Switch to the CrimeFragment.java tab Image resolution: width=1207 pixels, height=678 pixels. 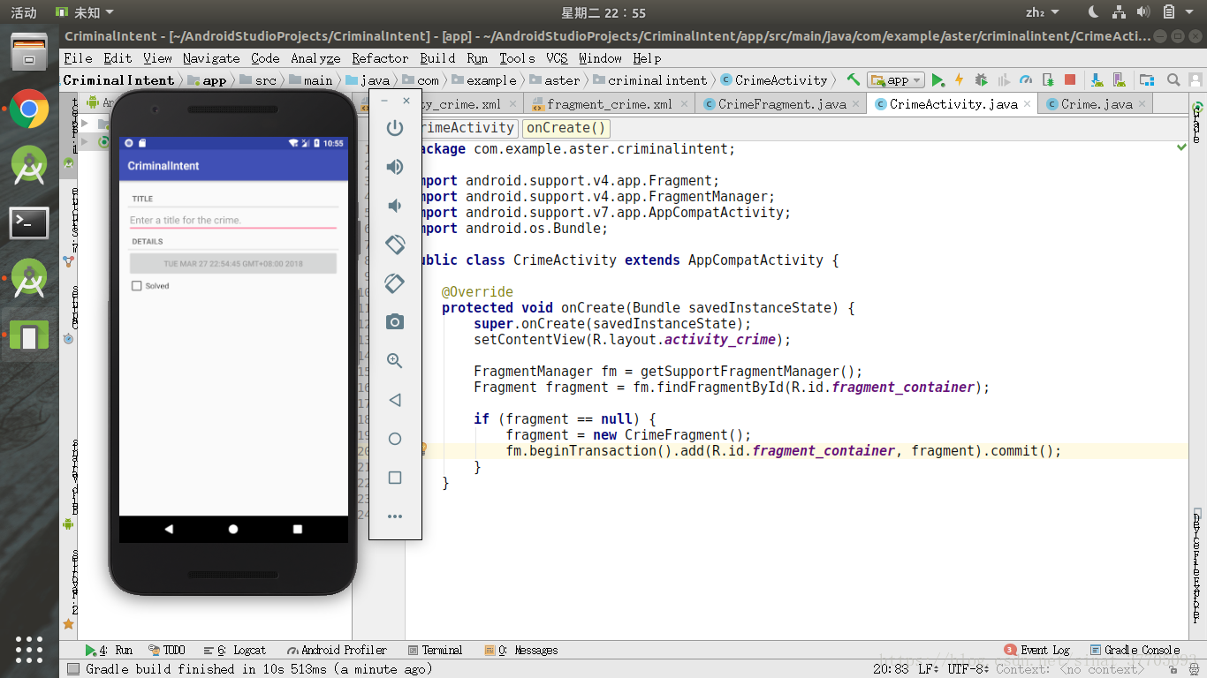[x=782, y=103]
